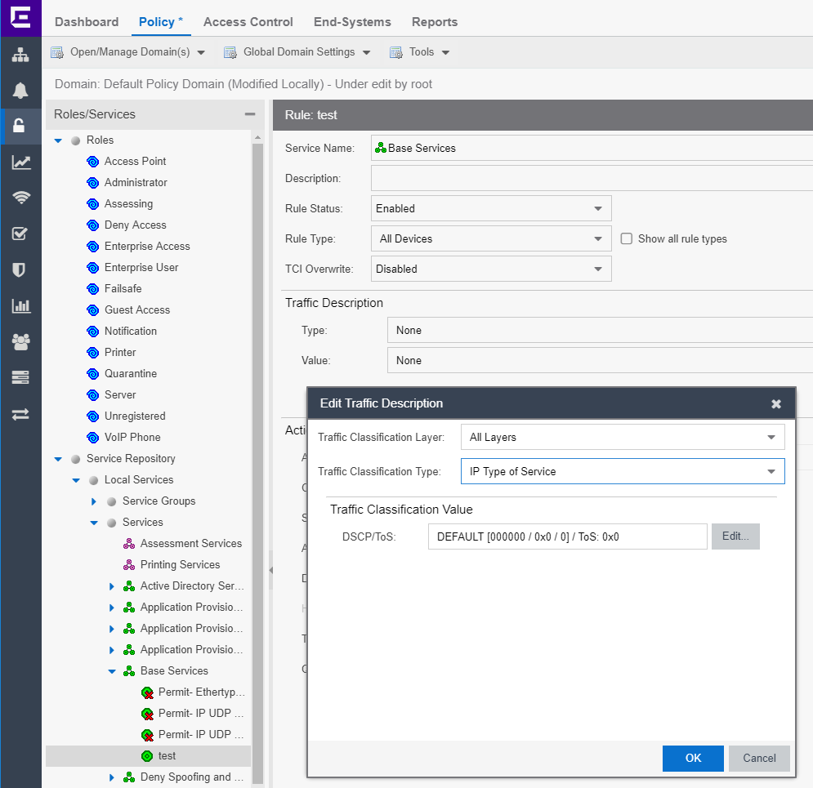Enable the Show all rule types checkbox
Screen dimensions: 813x788
(x=627, y=239)
